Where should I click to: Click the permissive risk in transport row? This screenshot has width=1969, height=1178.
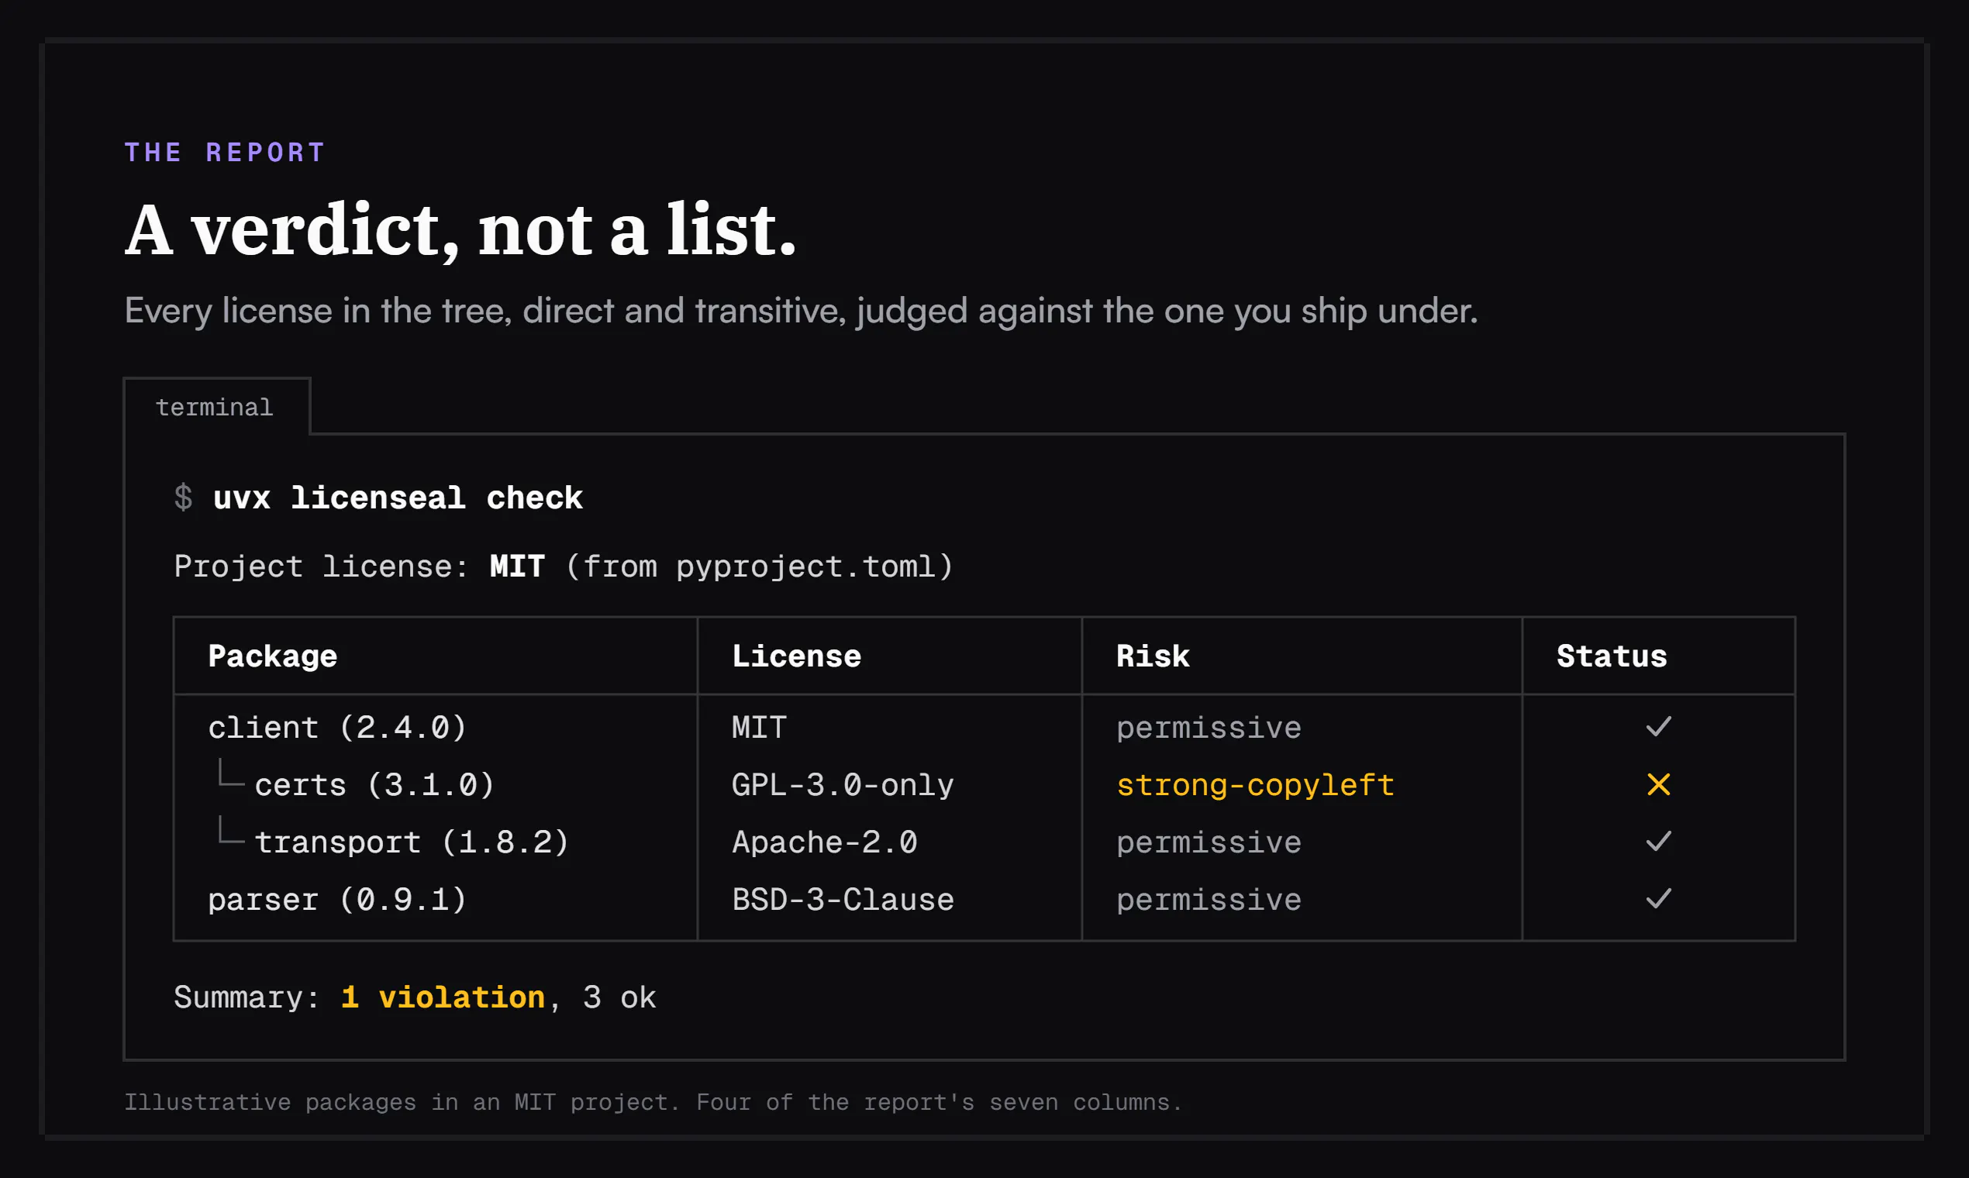coord(1209,842)
